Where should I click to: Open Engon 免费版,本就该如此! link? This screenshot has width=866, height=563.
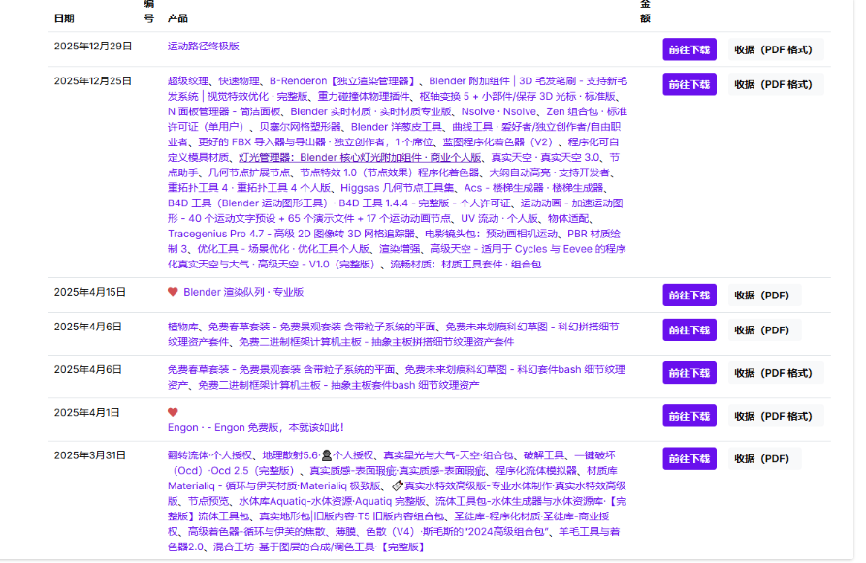tap(256, 427)
